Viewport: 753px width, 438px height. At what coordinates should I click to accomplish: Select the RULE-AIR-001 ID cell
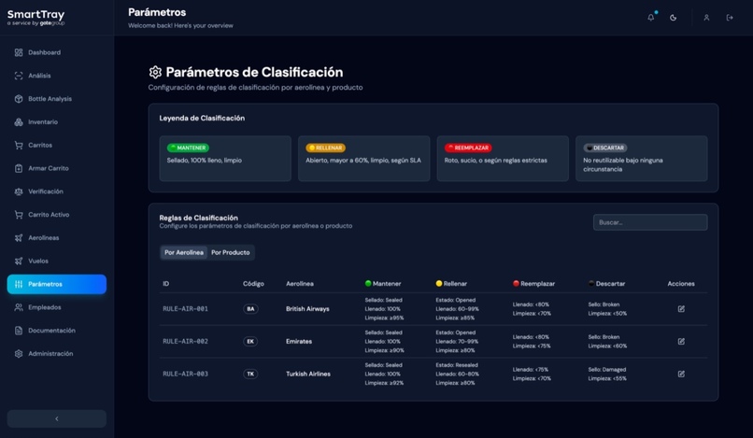(x=185, y=309)
